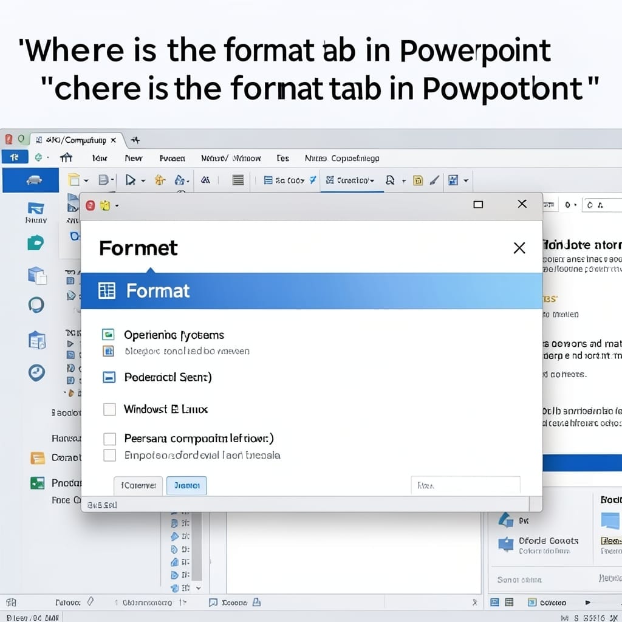Click the 'Bvt' icon in the right panel
The width and height of the screenshot is (622, 622).
[x=506, y=520]
